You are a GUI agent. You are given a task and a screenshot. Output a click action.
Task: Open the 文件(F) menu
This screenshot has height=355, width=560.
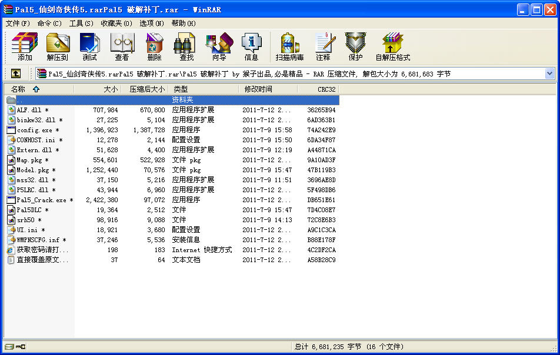coord(18,23)
